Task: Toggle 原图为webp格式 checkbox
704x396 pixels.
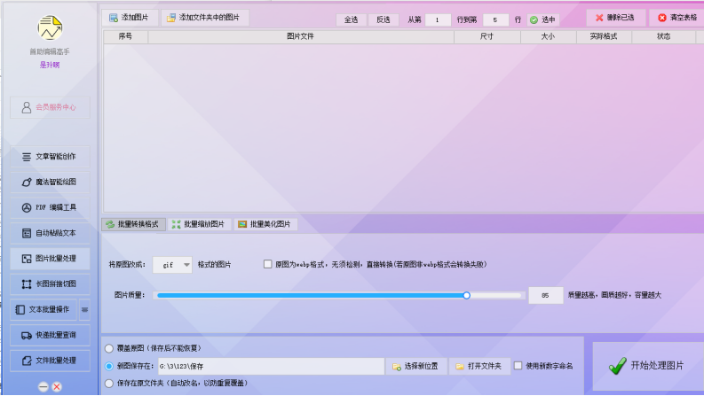Action: click(x=267, y=264)
